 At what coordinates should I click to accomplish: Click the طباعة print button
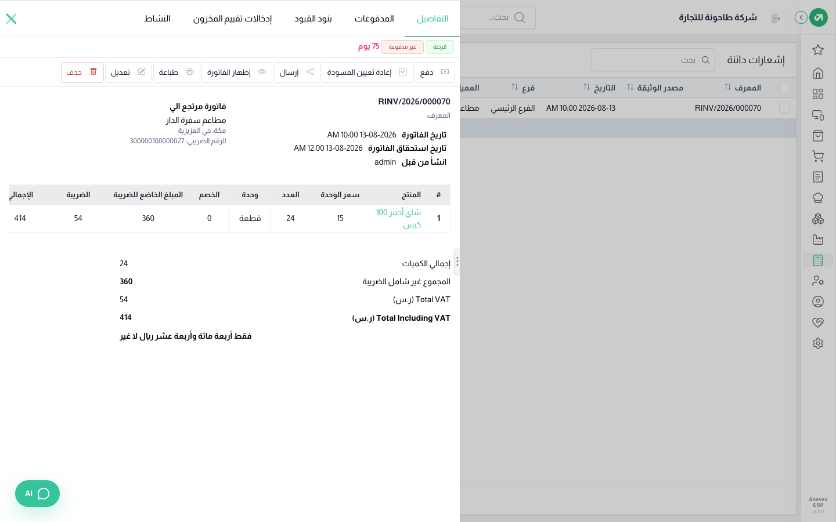pos(176,72)
